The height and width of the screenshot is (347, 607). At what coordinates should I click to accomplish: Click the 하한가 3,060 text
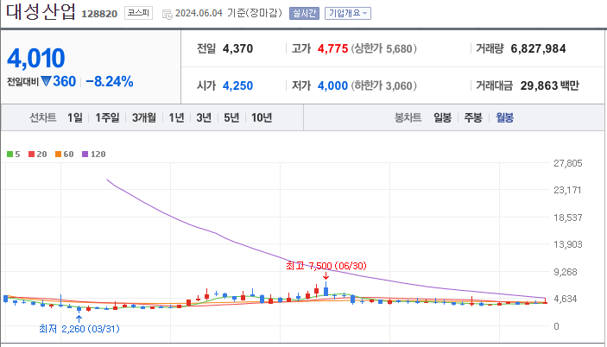tap(383, 85)
